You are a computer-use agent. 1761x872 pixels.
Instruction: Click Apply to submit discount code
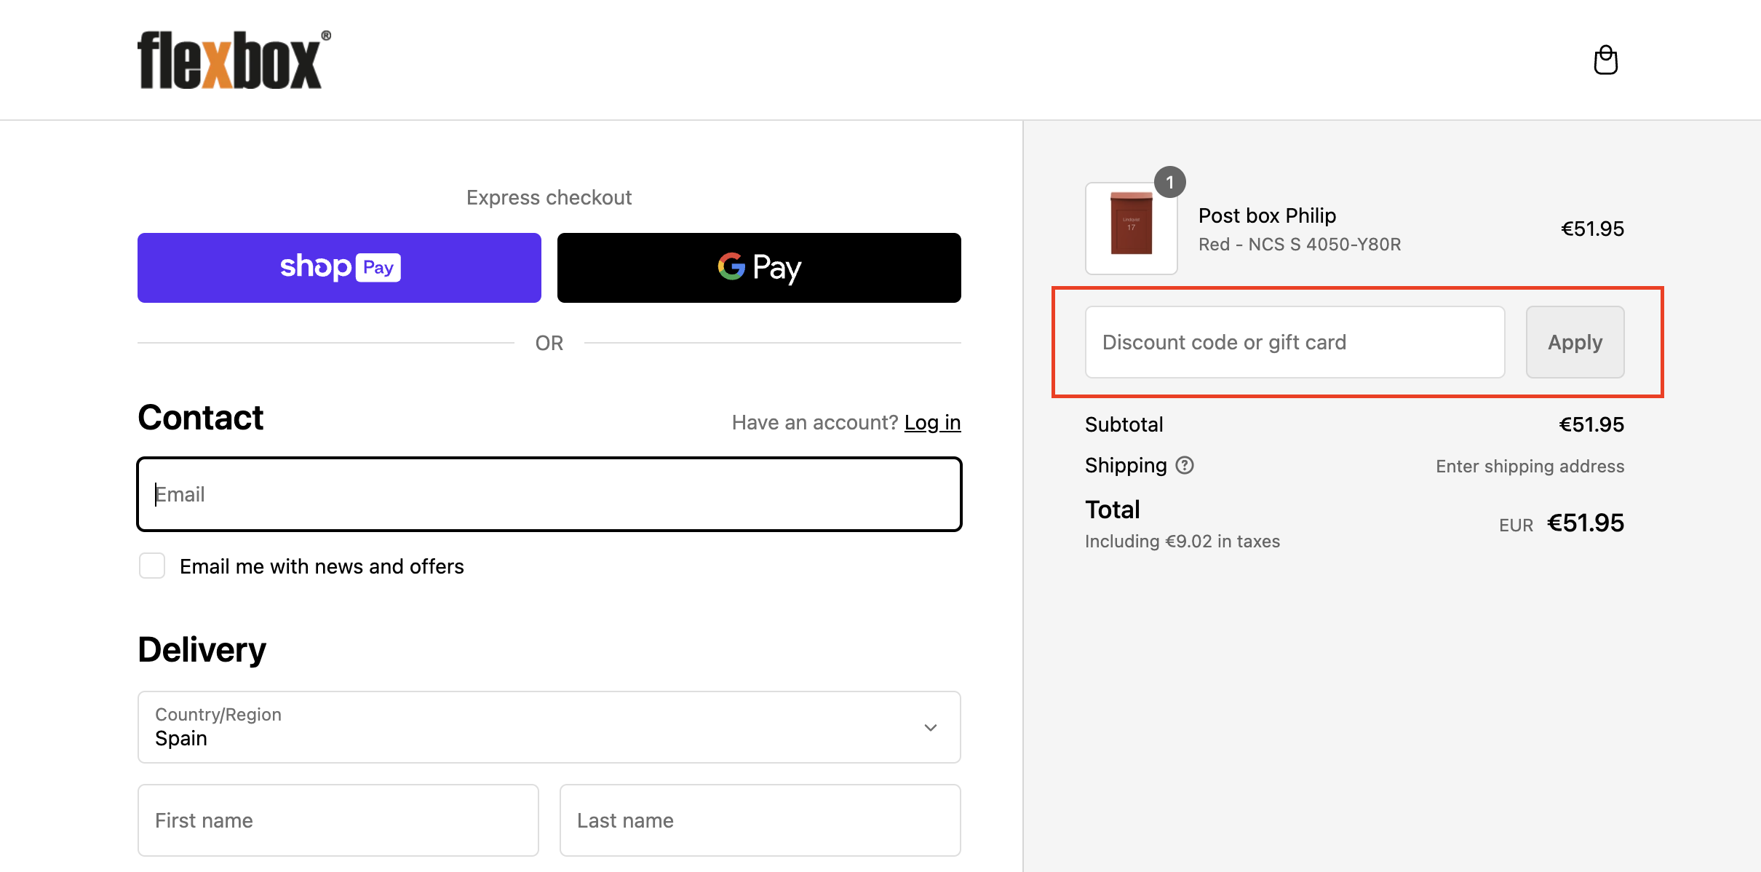point(1575,341)
